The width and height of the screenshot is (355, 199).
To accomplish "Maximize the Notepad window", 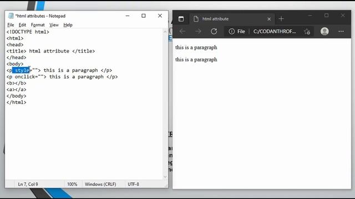I will click(x=144, y=16).
